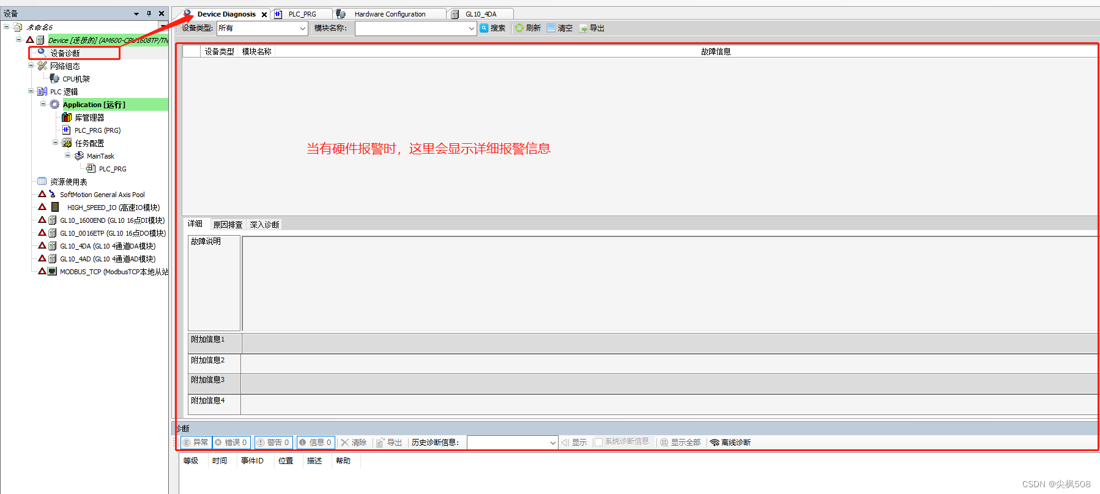Click the 显示 button after the history dropdown
Viewport: 1100px width, 494px height.
click(x=574, y=443)
